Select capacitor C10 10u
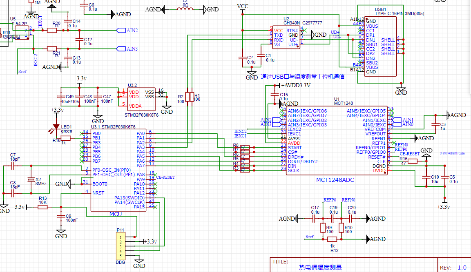Screen dimensions: 471x272 pos(426,177)
